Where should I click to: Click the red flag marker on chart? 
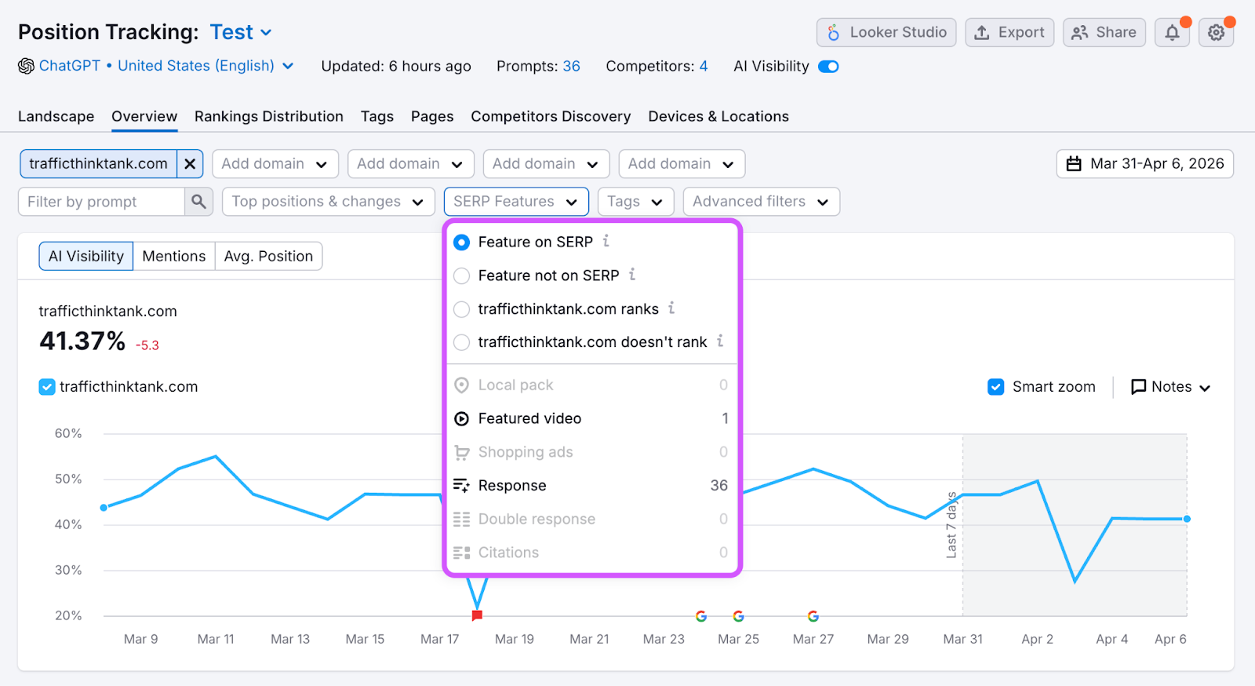[477, 615]
